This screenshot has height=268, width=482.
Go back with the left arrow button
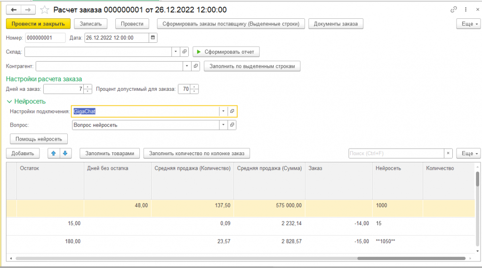coord(14,10)
